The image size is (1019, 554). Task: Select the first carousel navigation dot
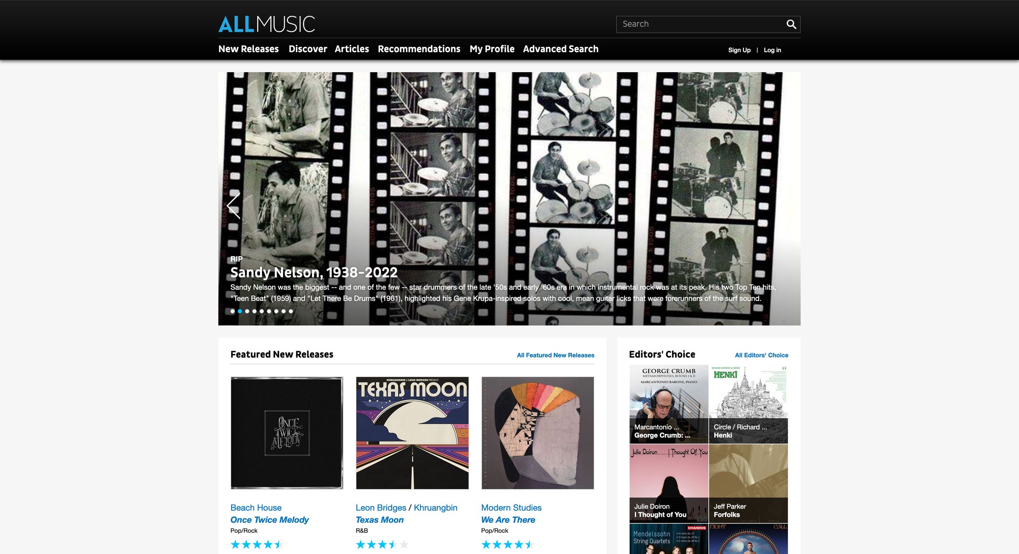[232, 311]
